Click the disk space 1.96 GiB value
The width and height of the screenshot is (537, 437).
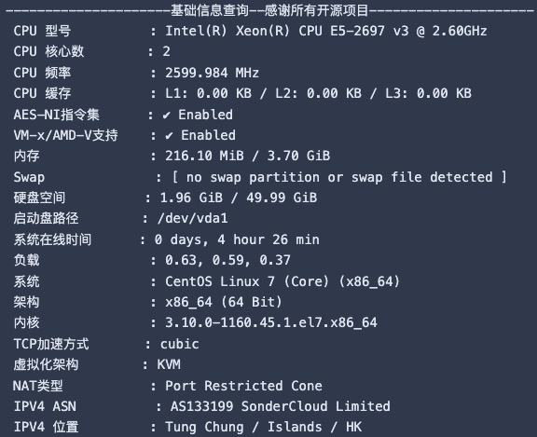click(x=191, y=198)
